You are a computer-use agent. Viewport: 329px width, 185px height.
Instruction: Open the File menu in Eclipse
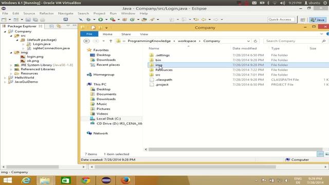pyautogui.click(x=5, y=13)
